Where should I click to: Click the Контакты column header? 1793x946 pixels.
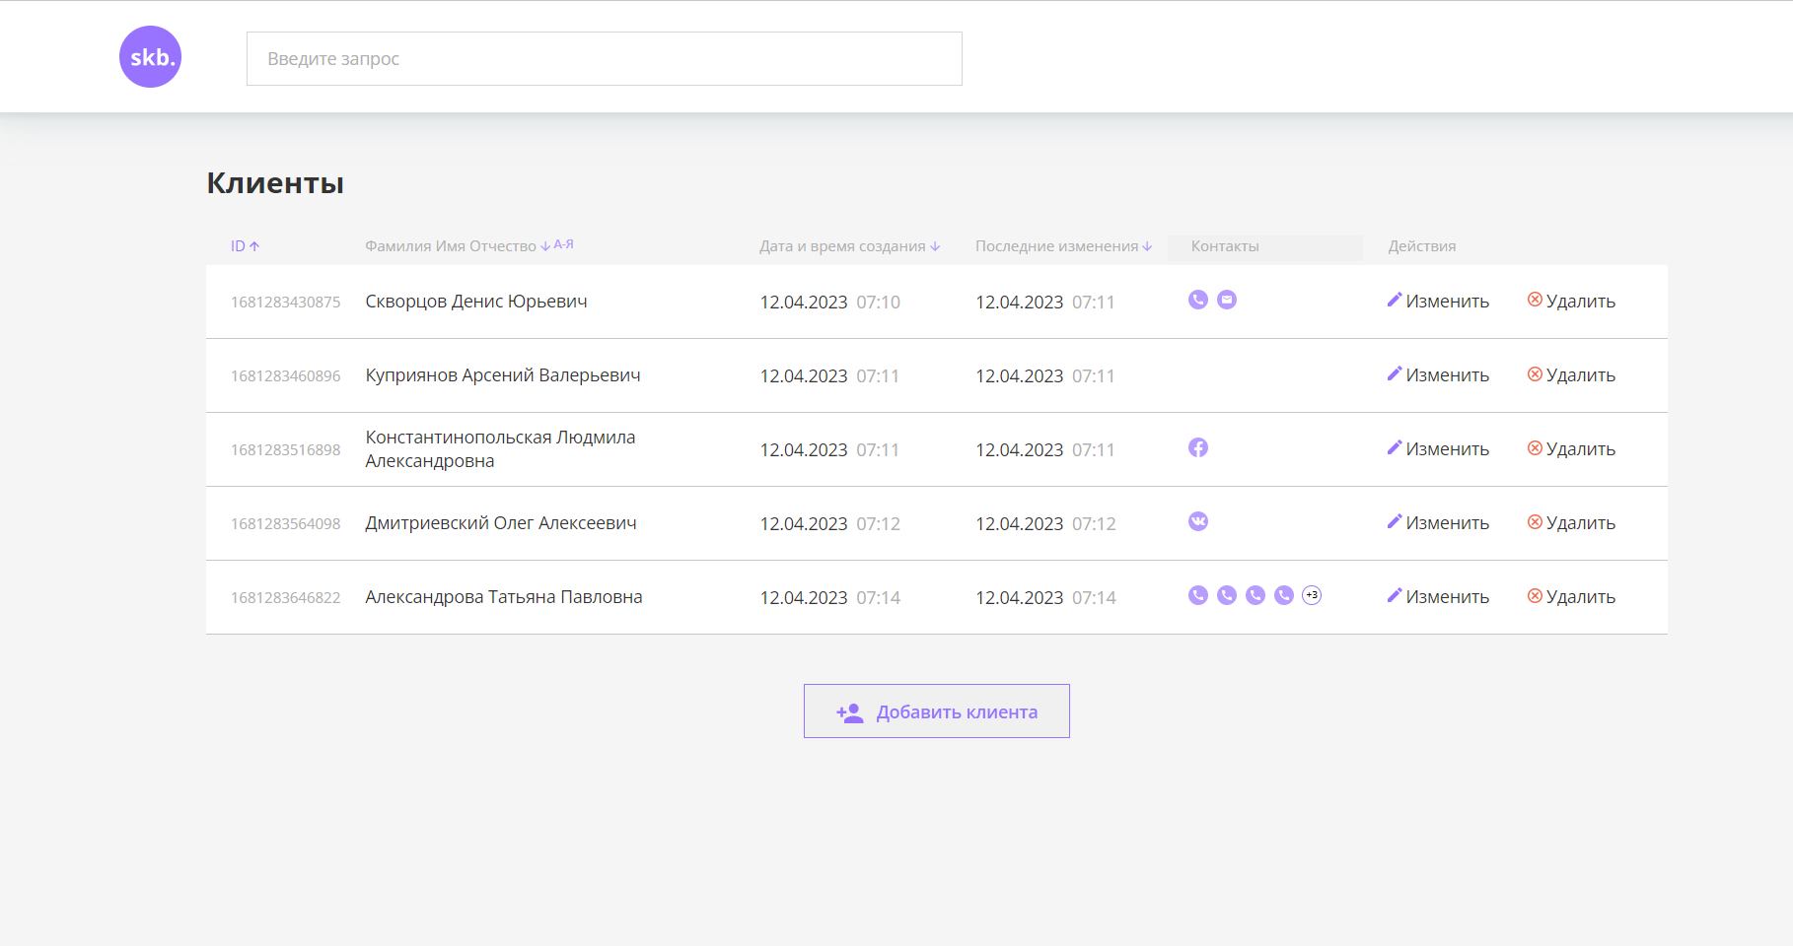[1223, 246]
